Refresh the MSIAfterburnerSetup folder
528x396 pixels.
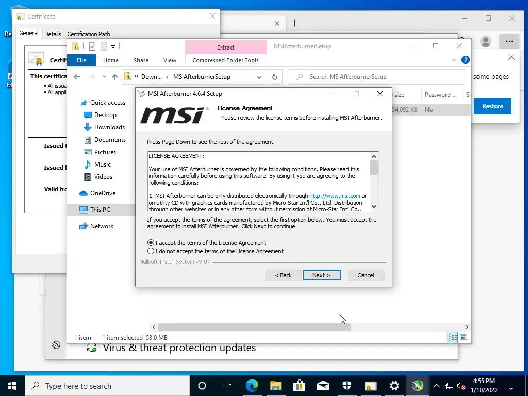coord(275,77)
